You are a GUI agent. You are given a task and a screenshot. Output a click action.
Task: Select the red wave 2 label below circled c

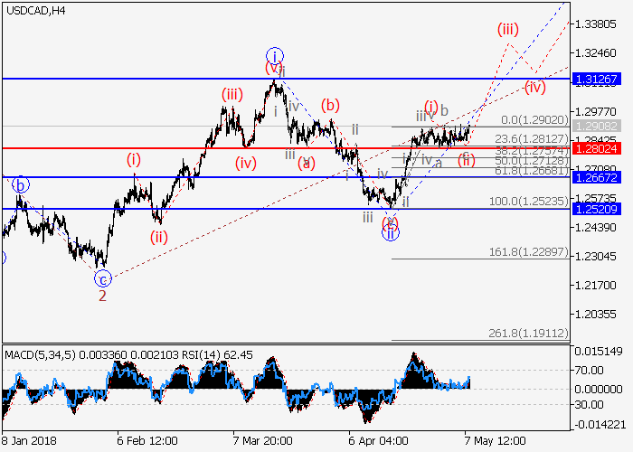pyautogui.click(x=102, y=296)
